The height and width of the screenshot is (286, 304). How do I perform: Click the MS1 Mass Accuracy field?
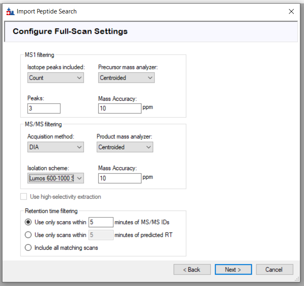tap(119, 109)
